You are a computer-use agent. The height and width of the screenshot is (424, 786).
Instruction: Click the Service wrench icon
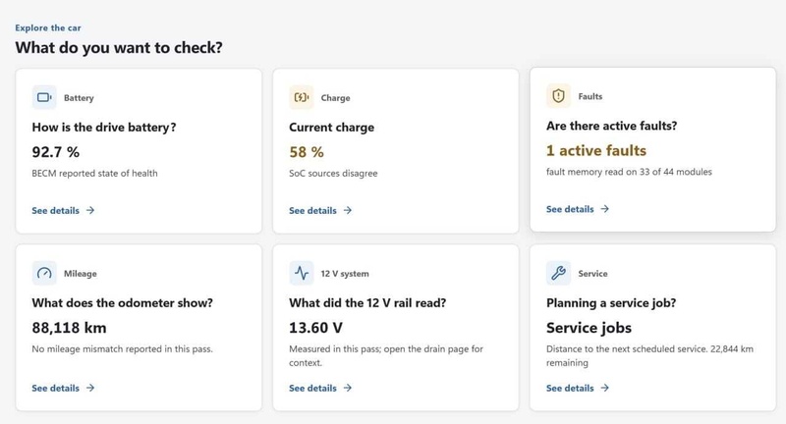(558, 273)
